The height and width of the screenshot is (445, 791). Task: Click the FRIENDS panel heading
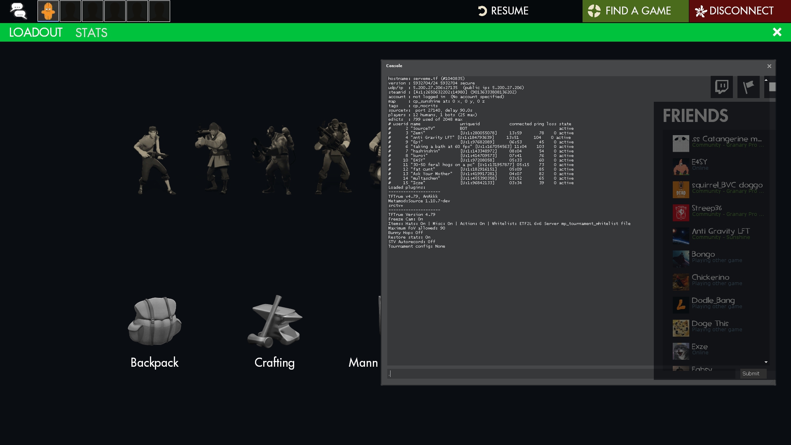click(695, 116)
